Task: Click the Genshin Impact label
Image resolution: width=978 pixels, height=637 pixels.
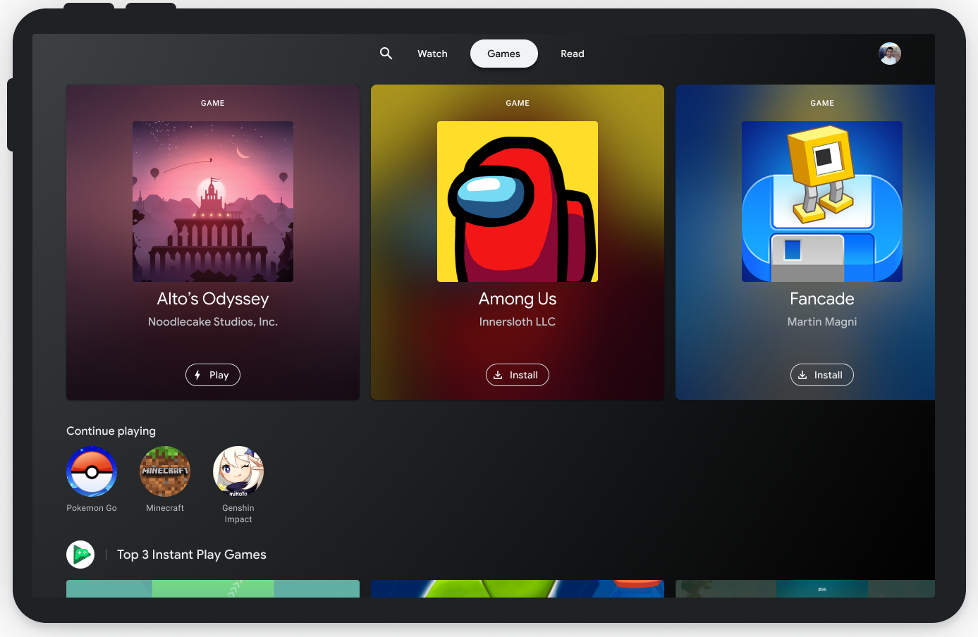Action: click(238, 514)
